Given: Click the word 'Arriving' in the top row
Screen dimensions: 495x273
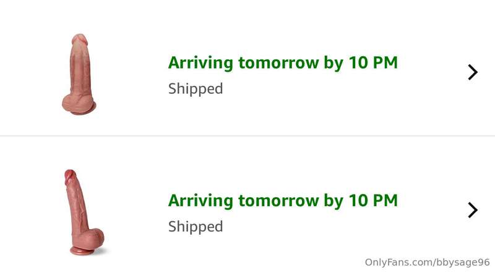Looking at the screenshot, I should point(200,63).
